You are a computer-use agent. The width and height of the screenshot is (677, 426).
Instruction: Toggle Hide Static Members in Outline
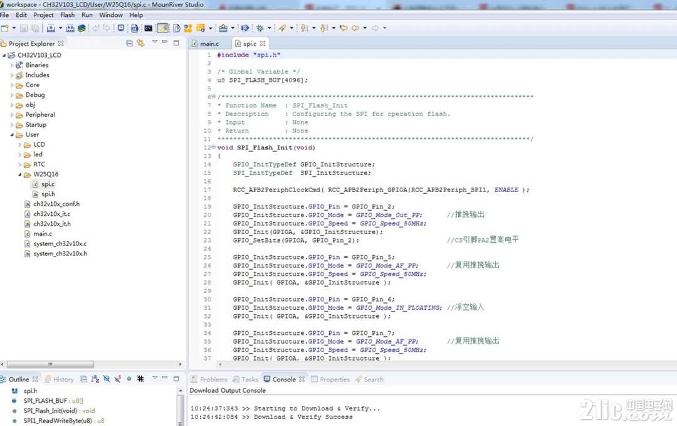[117, 380]
